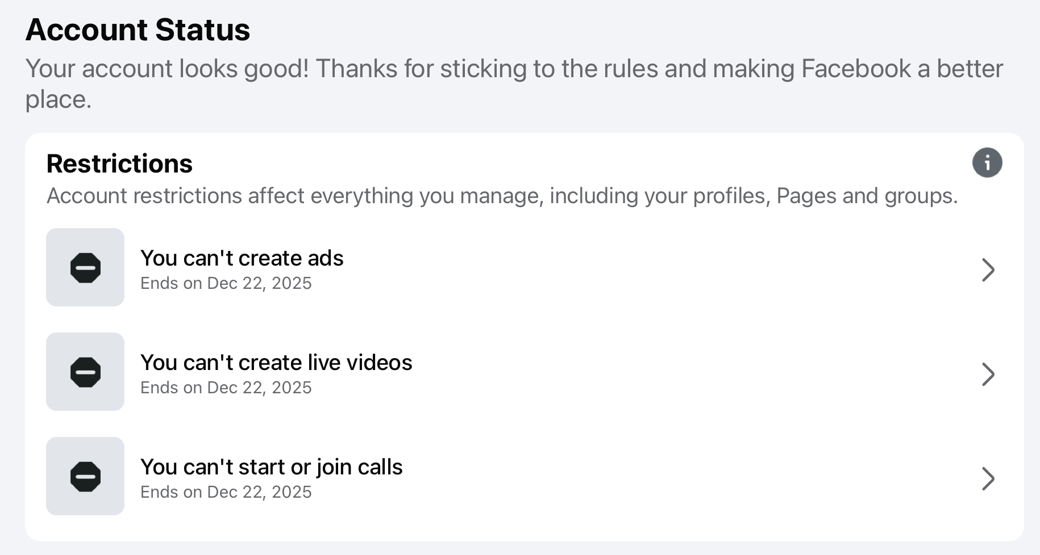Click the end date under join calls
1040x555 pixels.
tap(226, 492)
